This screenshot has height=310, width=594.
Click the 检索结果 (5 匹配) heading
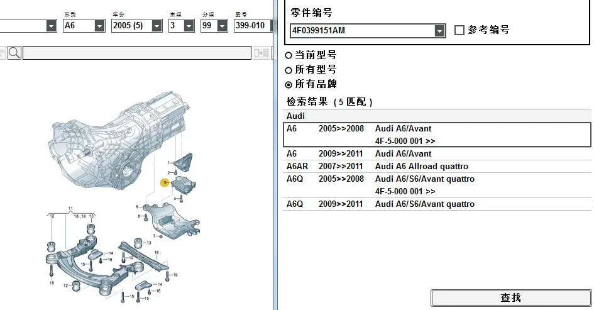[329, 102]
